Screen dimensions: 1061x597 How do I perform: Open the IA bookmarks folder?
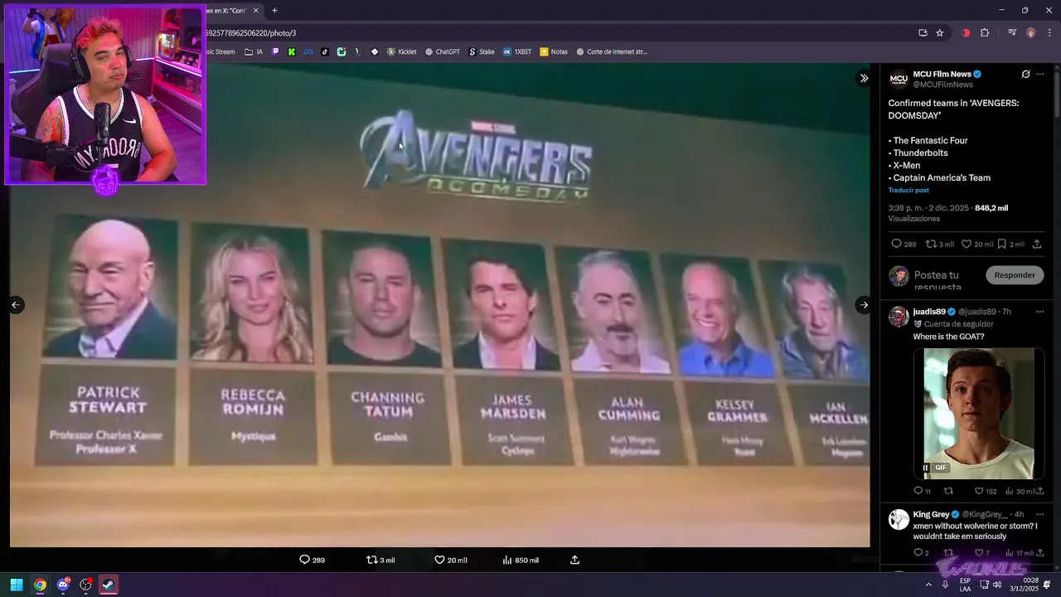pyautogui.click(x=254, y=51)
